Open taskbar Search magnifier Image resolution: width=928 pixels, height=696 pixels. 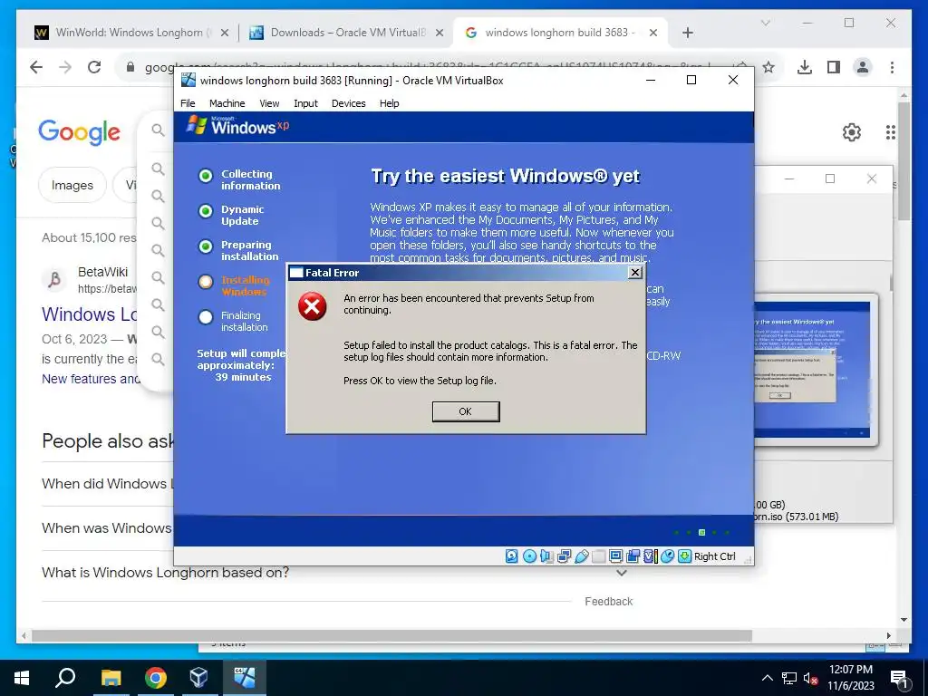tap(65, 678)
